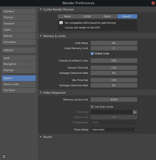Select the Keymap tab
Viewport: 156px width, 160px height.
point(19,70)
